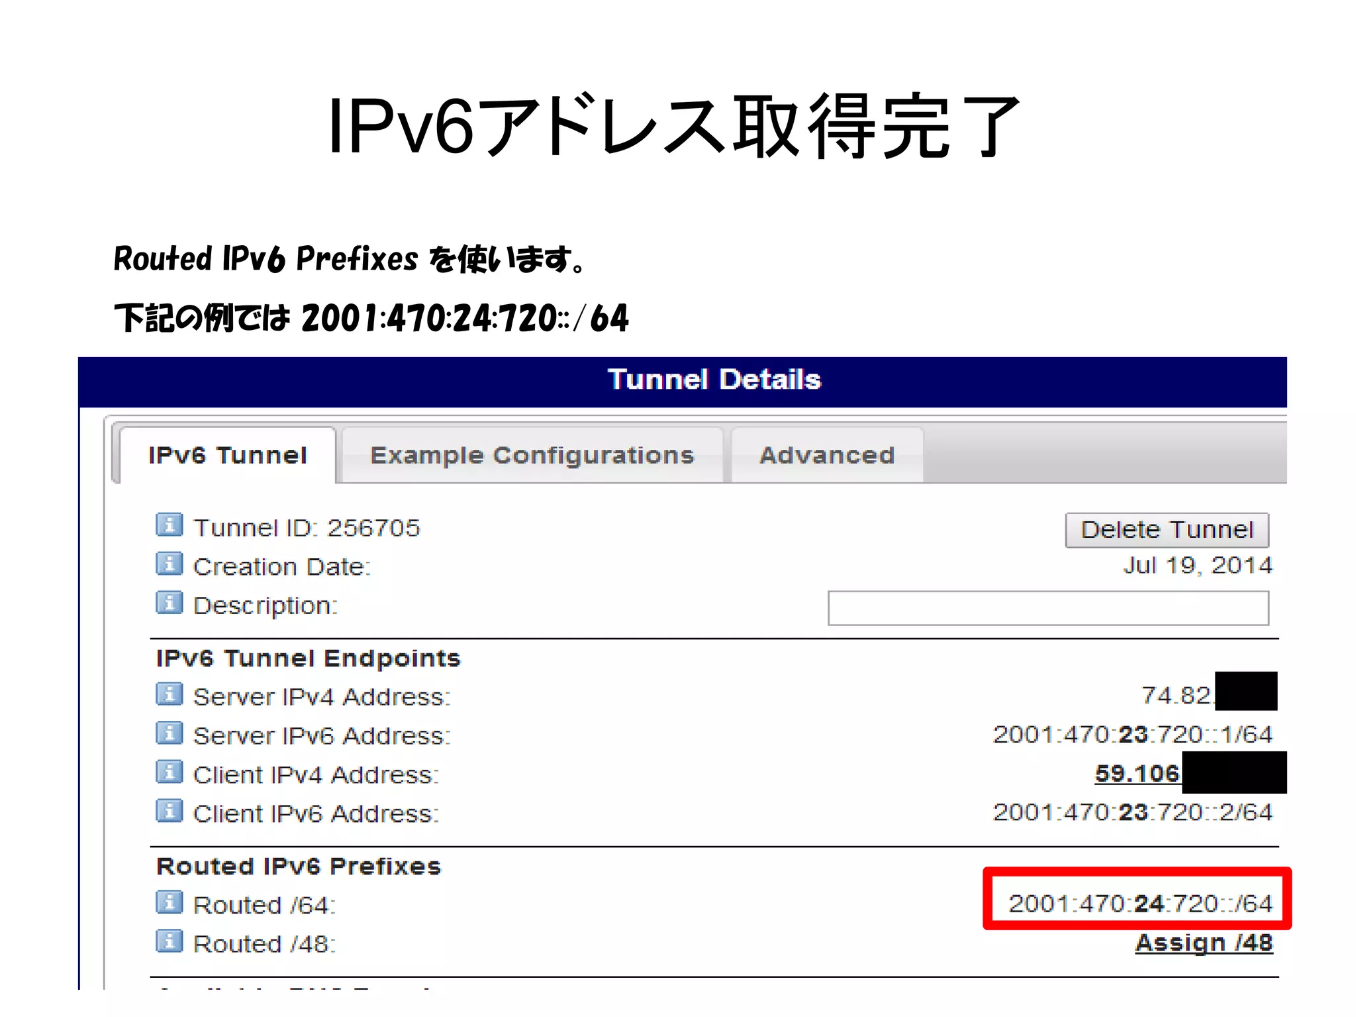Select server address 2001:470:23:720::1/64
The image size is (1356, 1017).
pos(1133,735)
